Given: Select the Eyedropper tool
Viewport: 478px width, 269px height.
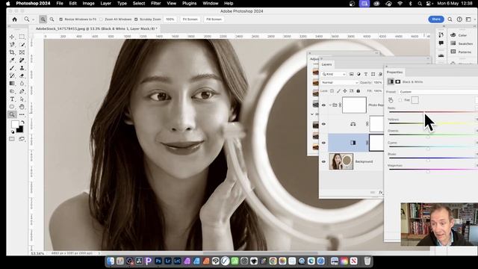Looking at the screenshot, I should 12,60.
